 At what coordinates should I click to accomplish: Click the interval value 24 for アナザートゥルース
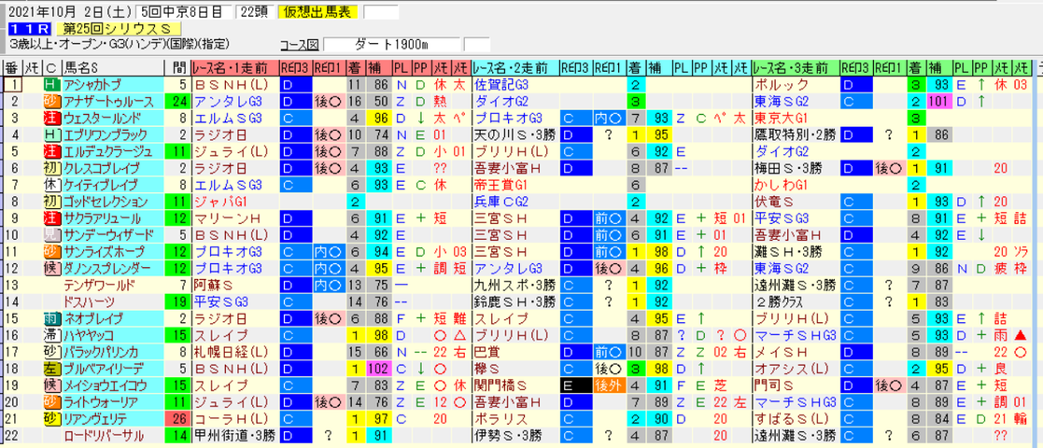(x=176, y=101)
